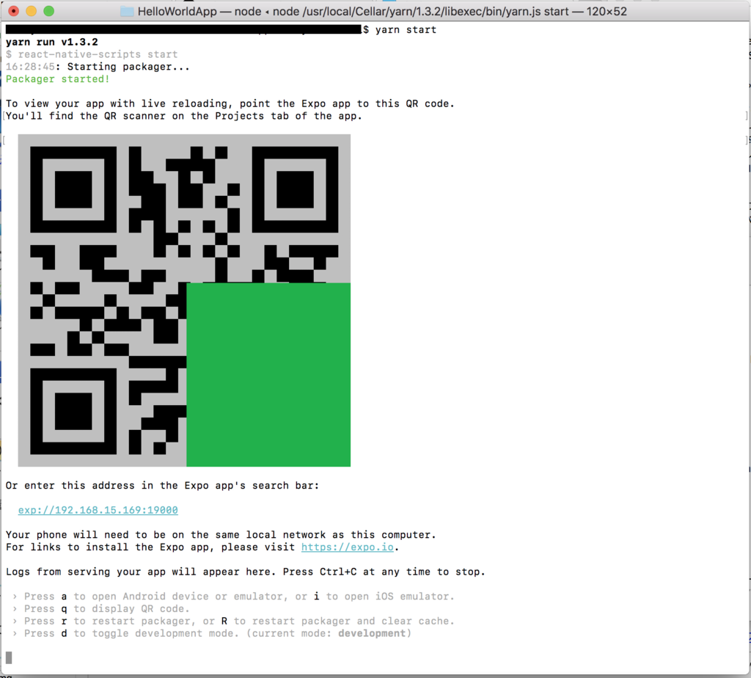Click the "To view your app with live reloading" line

click(230, 103)
